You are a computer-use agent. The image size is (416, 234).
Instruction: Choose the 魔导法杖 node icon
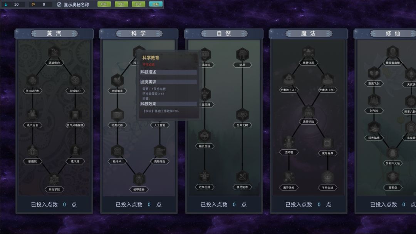coord(289,177)
